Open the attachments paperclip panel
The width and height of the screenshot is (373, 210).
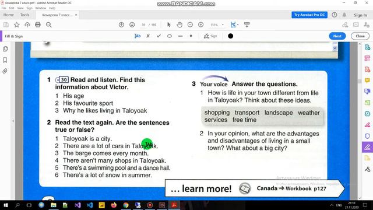tap(5, 71)
